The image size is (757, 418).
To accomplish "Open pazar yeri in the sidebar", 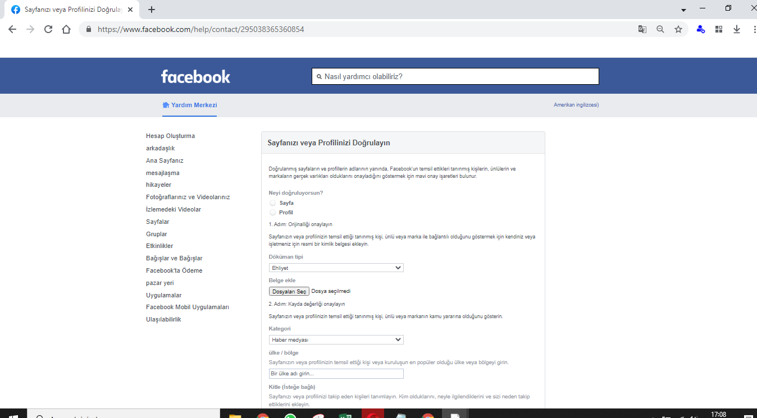I will pos(160,283).
